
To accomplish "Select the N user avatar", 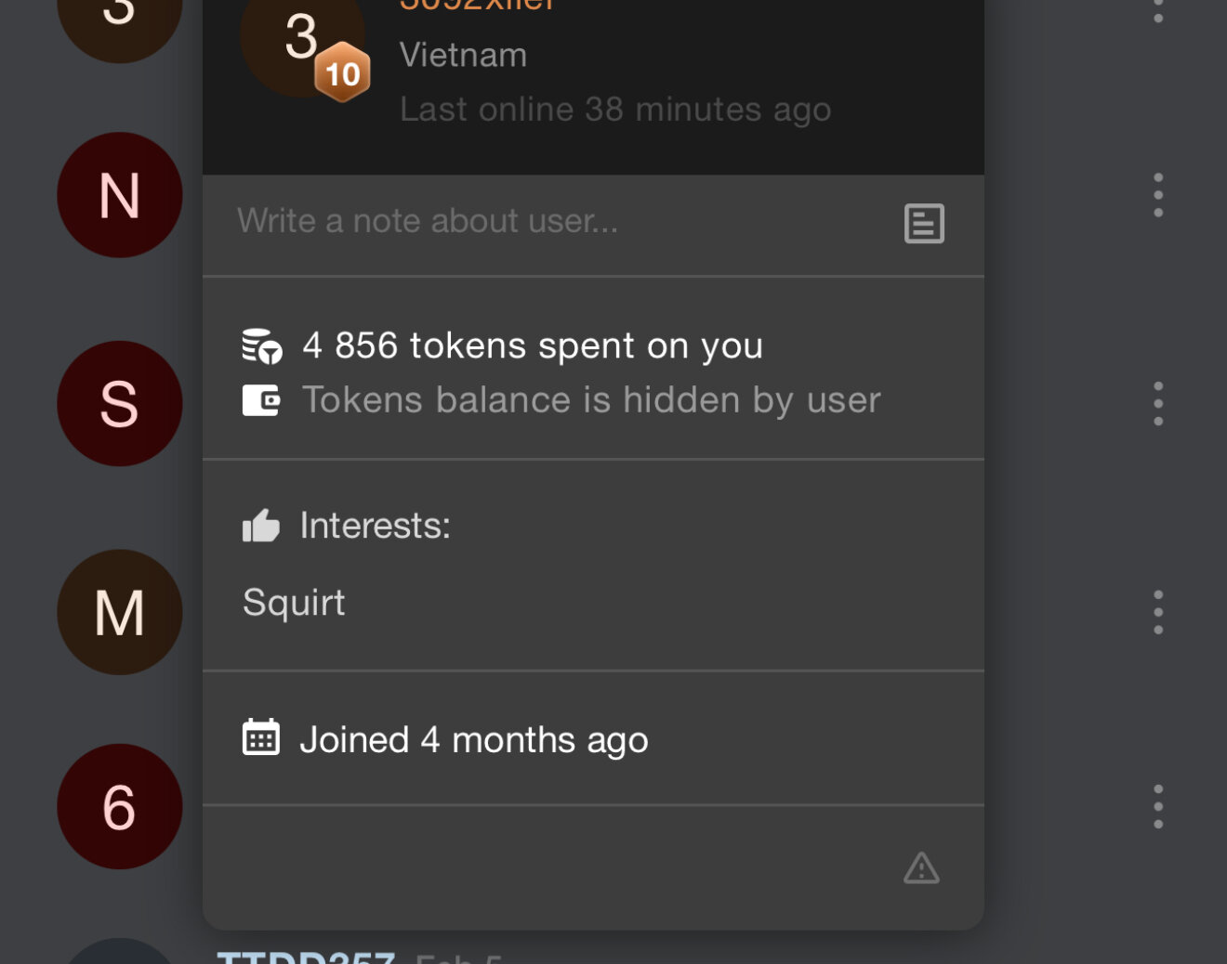I will tap(120, 195).
